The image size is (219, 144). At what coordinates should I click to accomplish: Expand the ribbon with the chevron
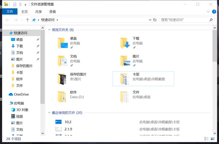coord(208,12)
